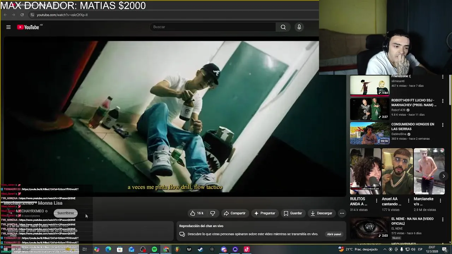The height and width of the screenshot is (254, 452).
Task: Open the Anuel AA cantando short
Action: [x=397, y=171]
